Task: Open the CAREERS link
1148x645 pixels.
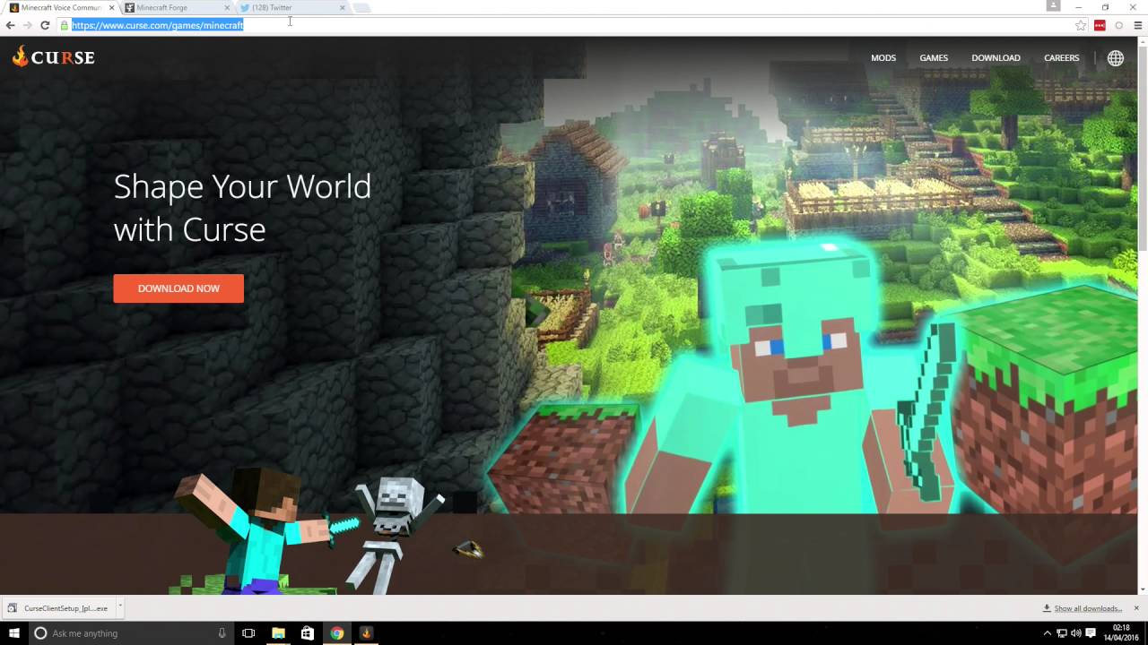Action: pos(1061,57)
